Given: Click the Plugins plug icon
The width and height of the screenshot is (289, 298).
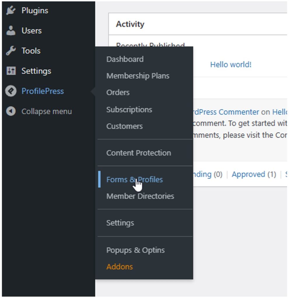Looking at the screenshot, I should [x=11, y=10].
